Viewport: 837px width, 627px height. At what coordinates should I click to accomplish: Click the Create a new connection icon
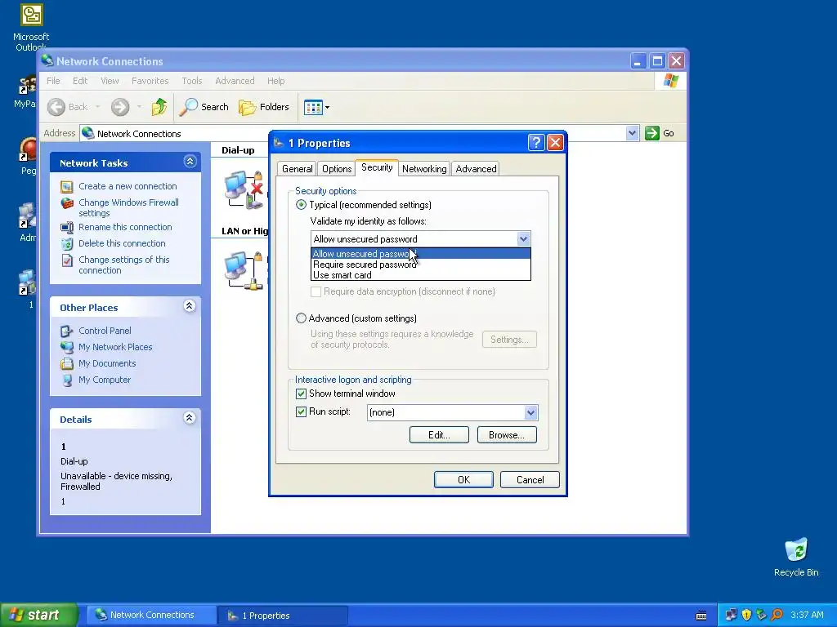67,187
